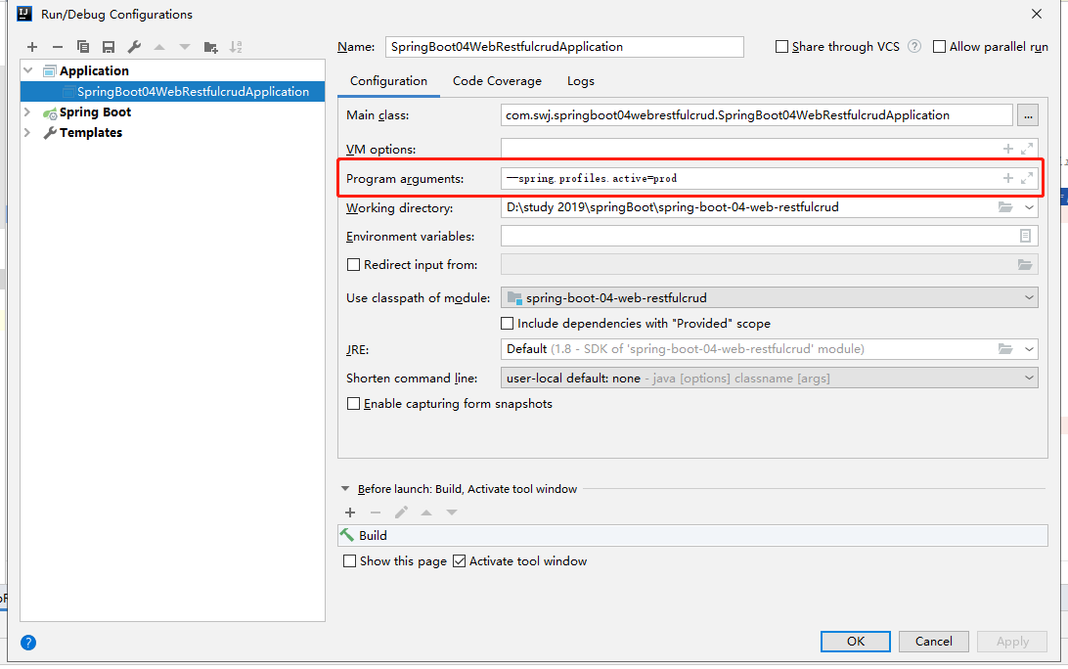Save configuration using the floppy icon
Viewport: 1068px width, 669px height.
click(109, 47)
